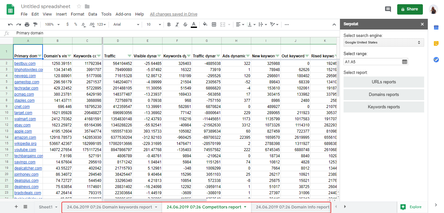Viewport: 444px width, 213px height.
Task: Open the Google Keep side panel icon
Action: coord(436,43)
